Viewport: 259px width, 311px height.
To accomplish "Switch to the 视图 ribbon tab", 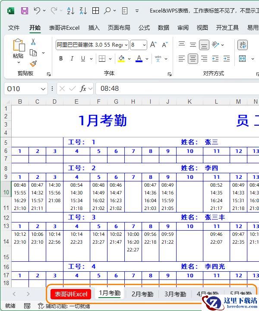I will (x=202, y=28).
